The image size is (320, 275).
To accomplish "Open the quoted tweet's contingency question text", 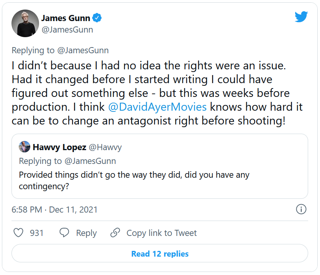I will pos(134,180).
